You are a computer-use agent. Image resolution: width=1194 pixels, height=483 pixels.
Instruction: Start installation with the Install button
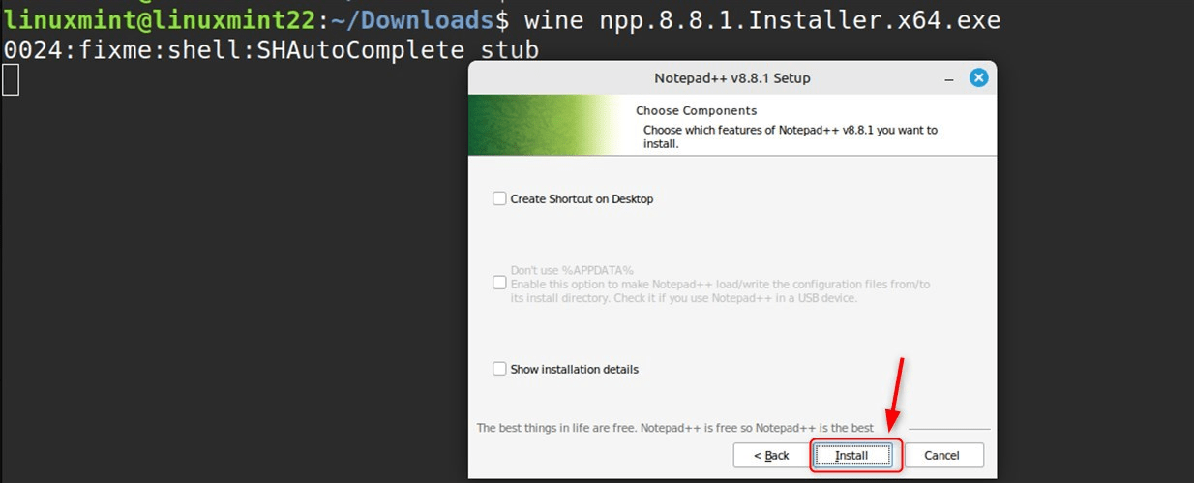point(851,455)
